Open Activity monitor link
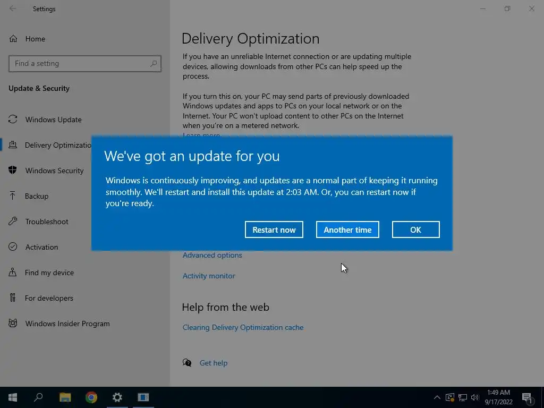The height and width of the screenshot is (408, 544). [209, 276]
